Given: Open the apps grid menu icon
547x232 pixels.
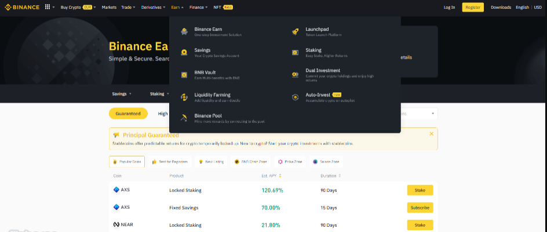Looking at the screenshot, I should (x=48, y=7).
